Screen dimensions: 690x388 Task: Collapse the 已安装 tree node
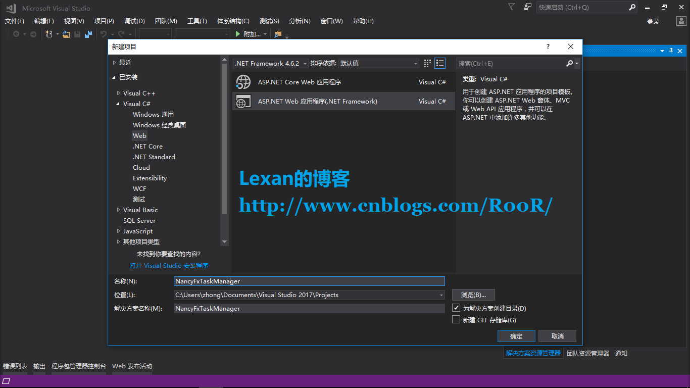point(114,77)
